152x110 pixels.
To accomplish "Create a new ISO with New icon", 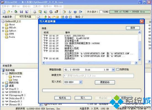I will pyautogui.click(x=4, y=12).
